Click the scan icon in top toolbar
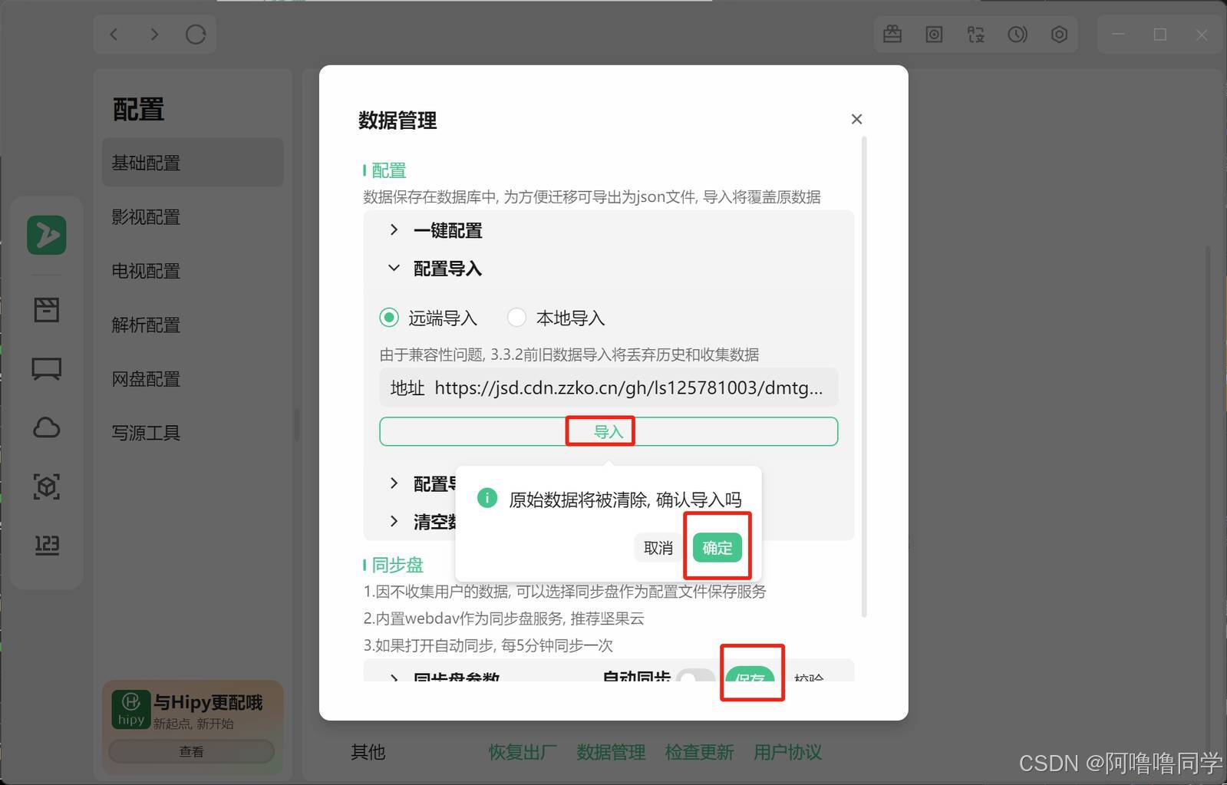The width and height of the screenshot is (1227, 785). click(x=975, y=34)
